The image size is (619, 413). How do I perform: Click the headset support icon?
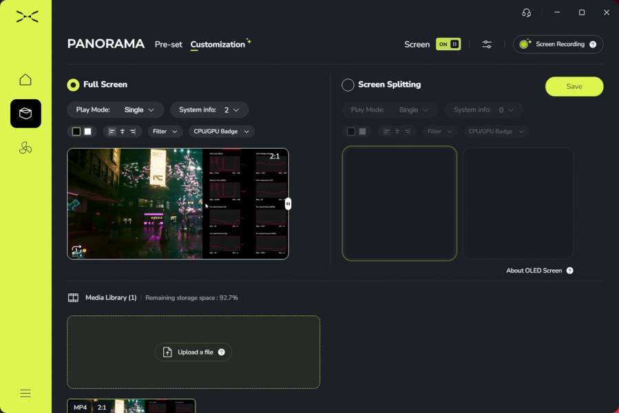pos(526,12)
